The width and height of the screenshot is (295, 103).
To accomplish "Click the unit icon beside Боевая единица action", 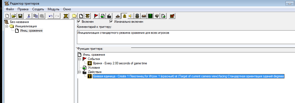I will (90, 76).
